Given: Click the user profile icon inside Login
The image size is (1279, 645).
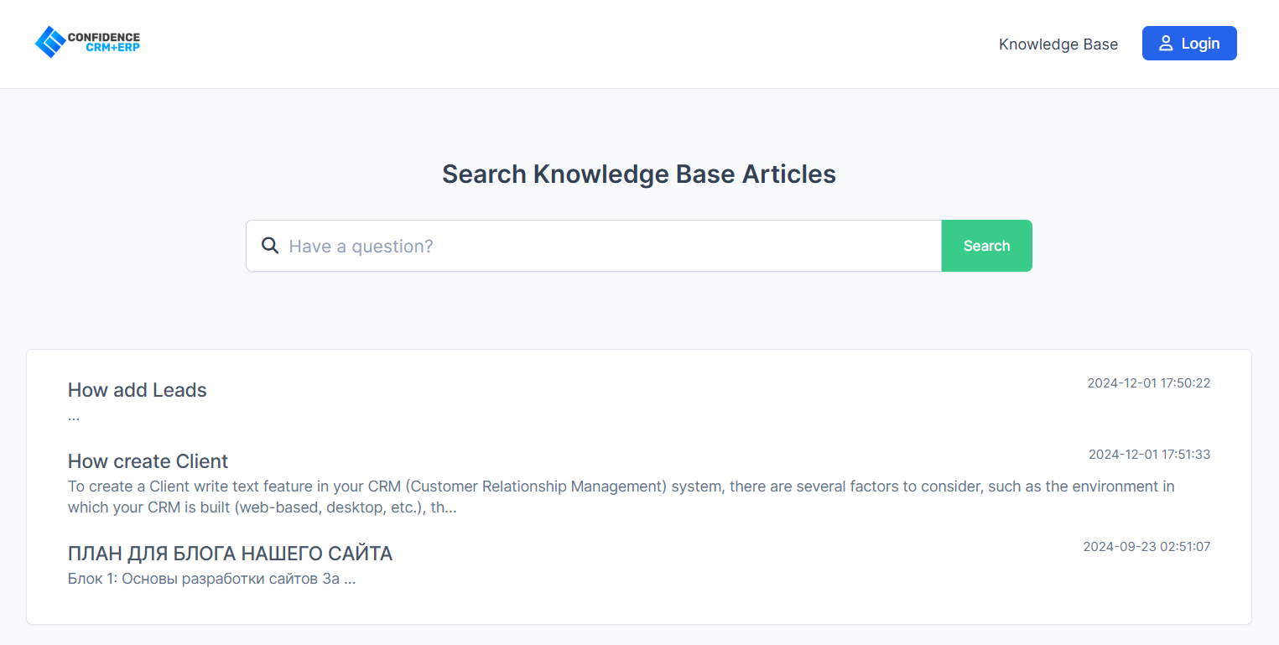Looking at the screenshot, I should pos(1165,44).
